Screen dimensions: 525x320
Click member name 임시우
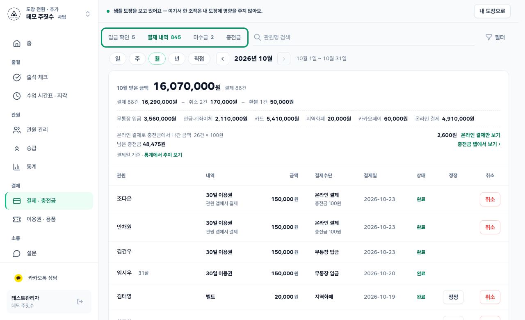124,273
